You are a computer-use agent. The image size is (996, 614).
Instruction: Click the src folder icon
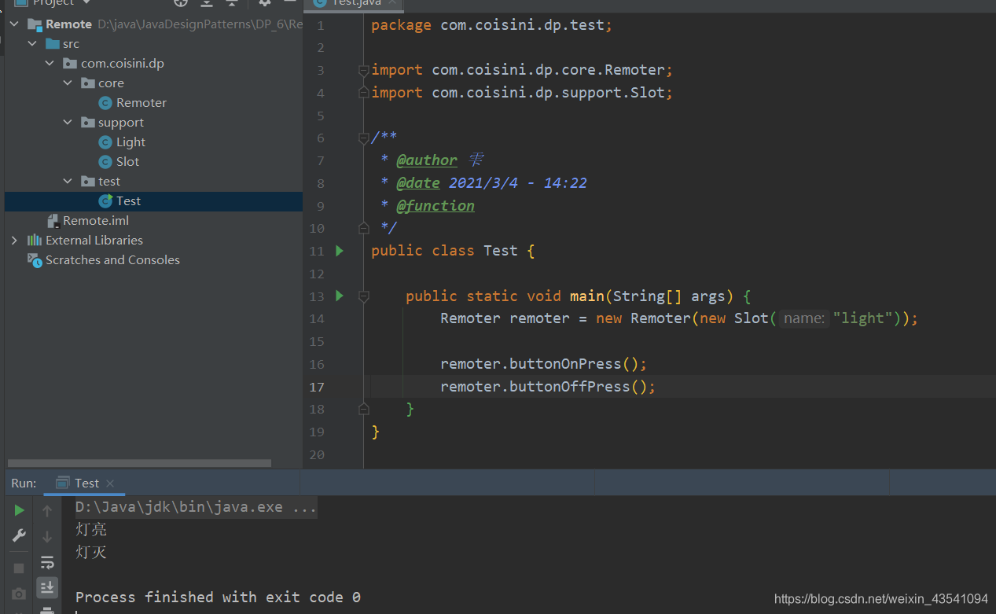53,44
